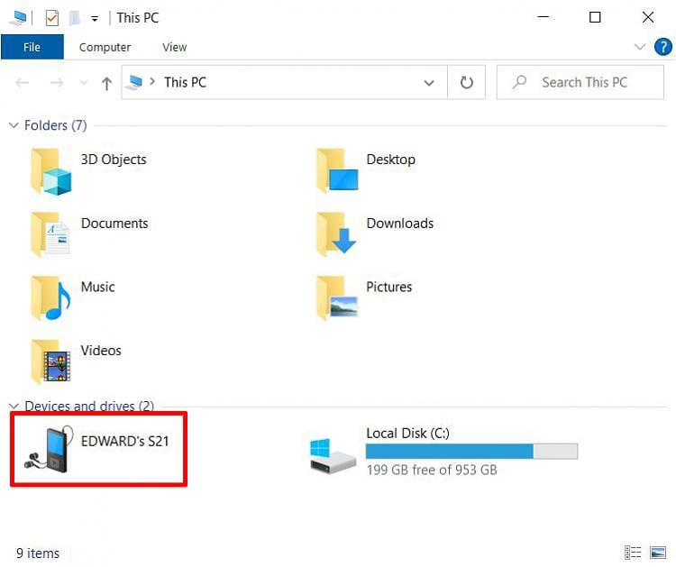This screenshot has width=676, height=567.
Task: Select the 3D Objects label
Action: pos(114,160)
